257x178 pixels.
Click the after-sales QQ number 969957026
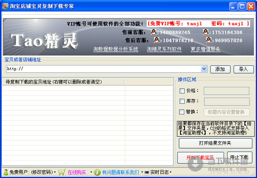(228, 40)
